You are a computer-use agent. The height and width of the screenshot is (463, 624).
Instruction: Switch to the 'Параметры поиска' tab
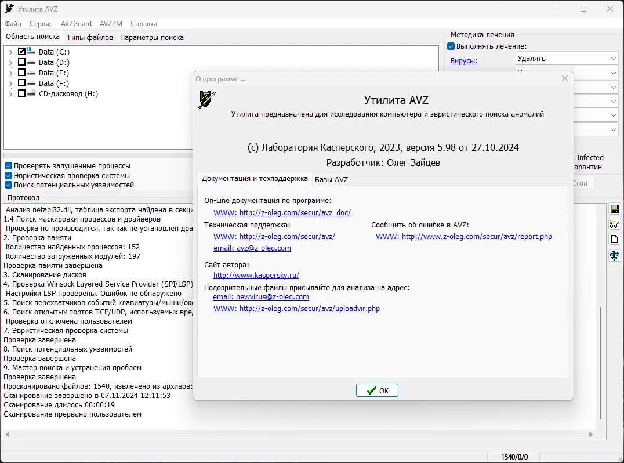(x=151, y=37)
